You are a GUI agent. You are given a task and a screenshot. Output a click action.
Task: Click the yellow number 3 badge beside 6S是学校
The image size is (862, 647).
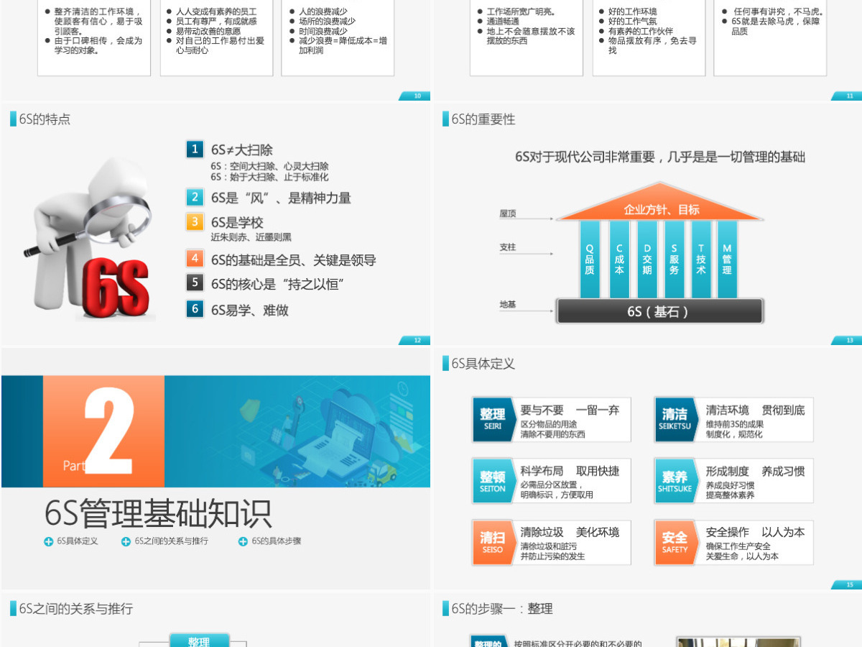click(x=194, y=221)
